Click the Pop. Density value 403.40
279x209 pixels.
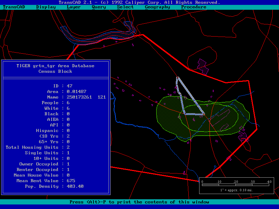click(75, 186)
